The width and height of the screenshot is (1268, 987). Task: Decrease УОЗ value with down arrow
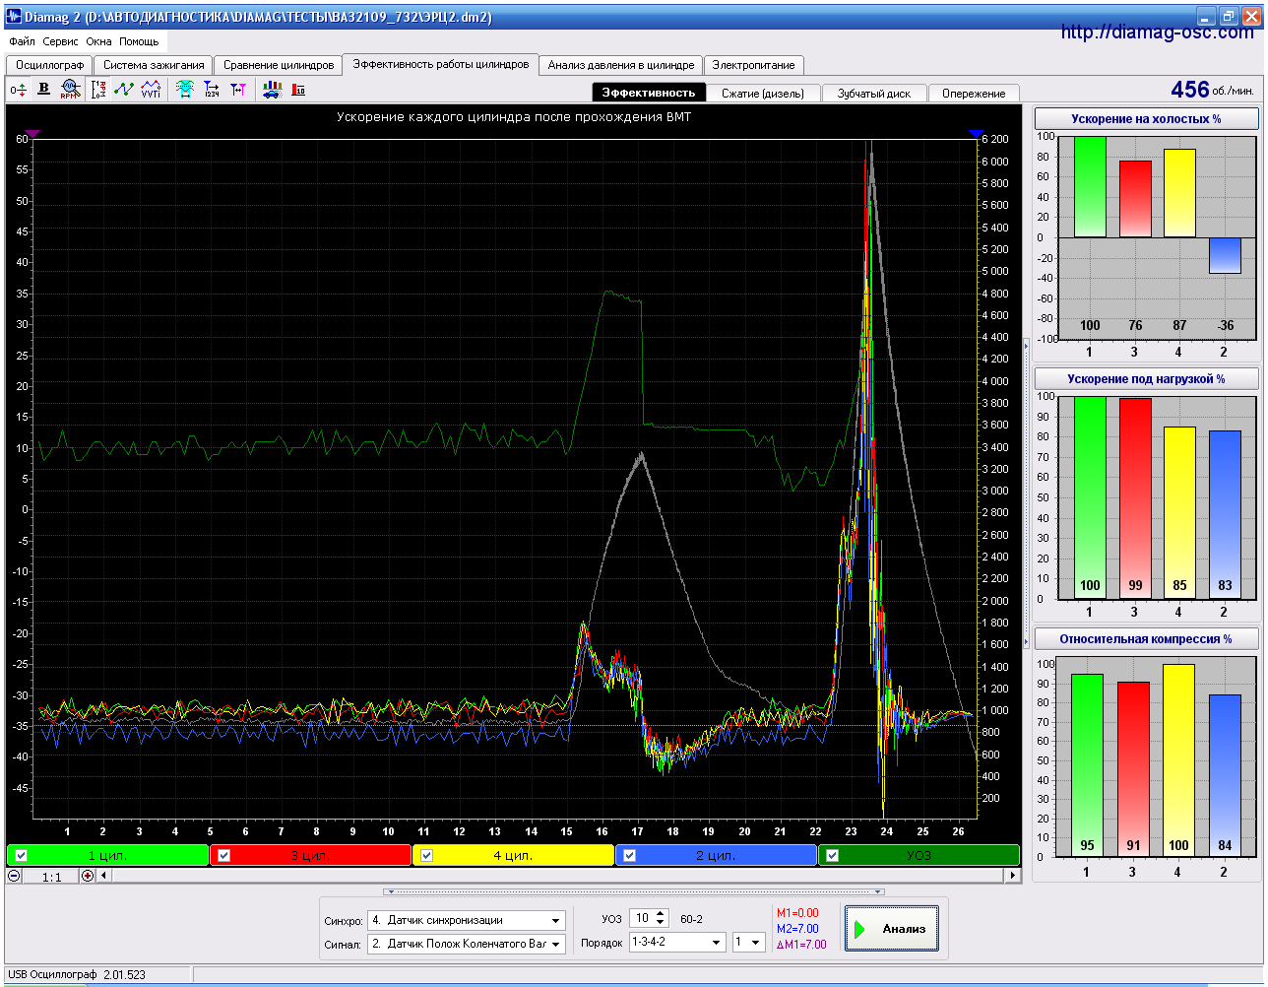[661, 923]
